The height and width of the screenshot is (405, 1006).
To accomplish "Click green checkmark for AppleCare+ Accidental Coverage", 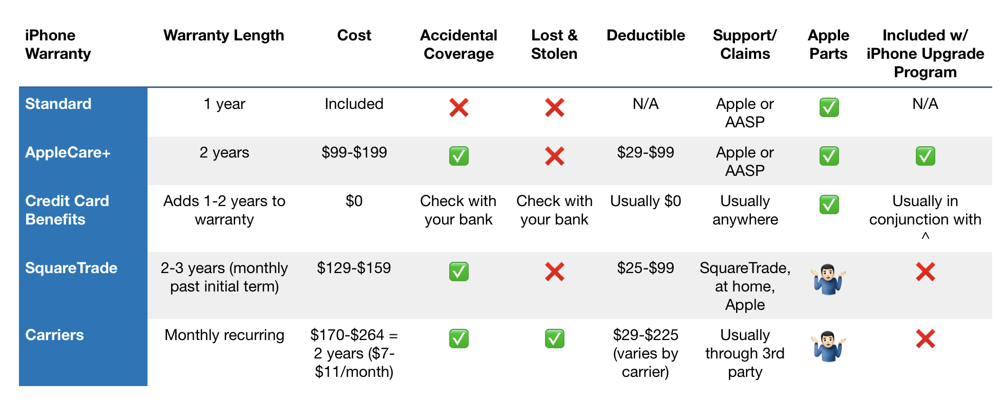I will (458, 156).
